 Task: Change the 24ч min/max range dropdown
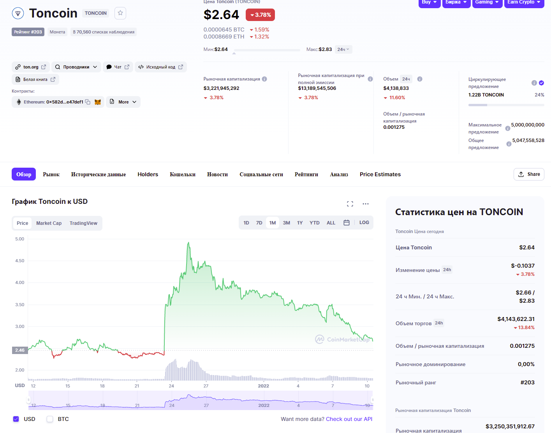[343, 49]
